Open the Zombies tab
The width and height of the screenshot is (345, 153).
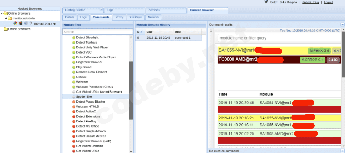[166, 10]
